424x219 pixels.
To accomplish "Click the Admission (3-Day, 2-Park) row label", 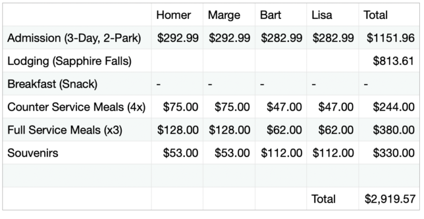I will (74, 38).
